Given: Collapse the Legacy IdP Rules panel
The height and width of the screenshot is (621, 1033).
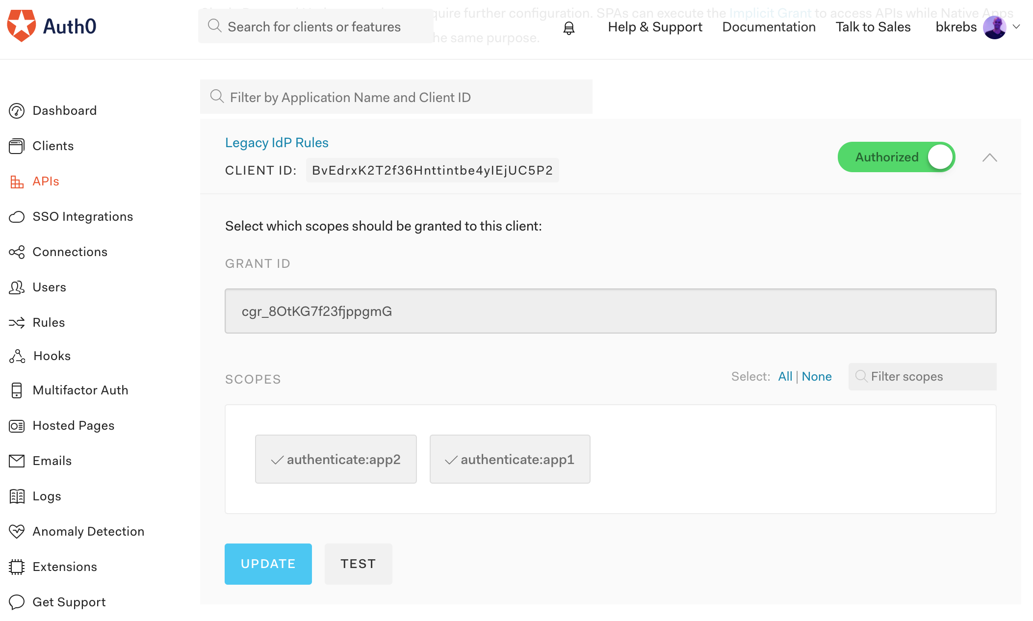Looking at the screenshot, I should [989, 157].
